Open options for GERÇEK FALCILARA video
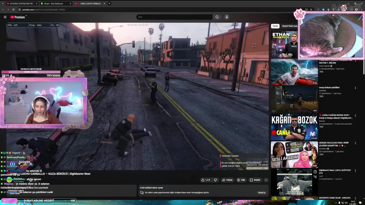 click(355, 143)
